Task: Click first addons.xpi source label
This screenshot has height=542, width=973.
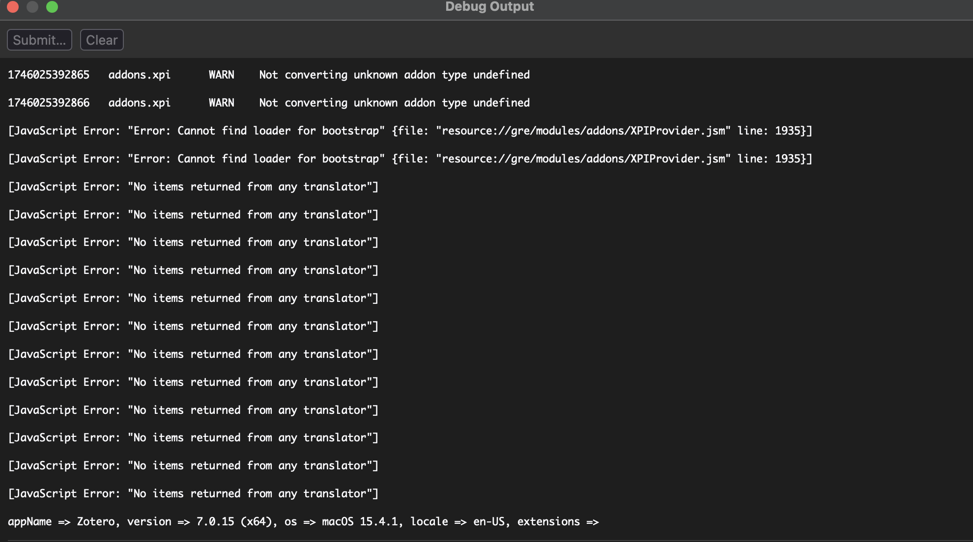Action: (139, 75)
